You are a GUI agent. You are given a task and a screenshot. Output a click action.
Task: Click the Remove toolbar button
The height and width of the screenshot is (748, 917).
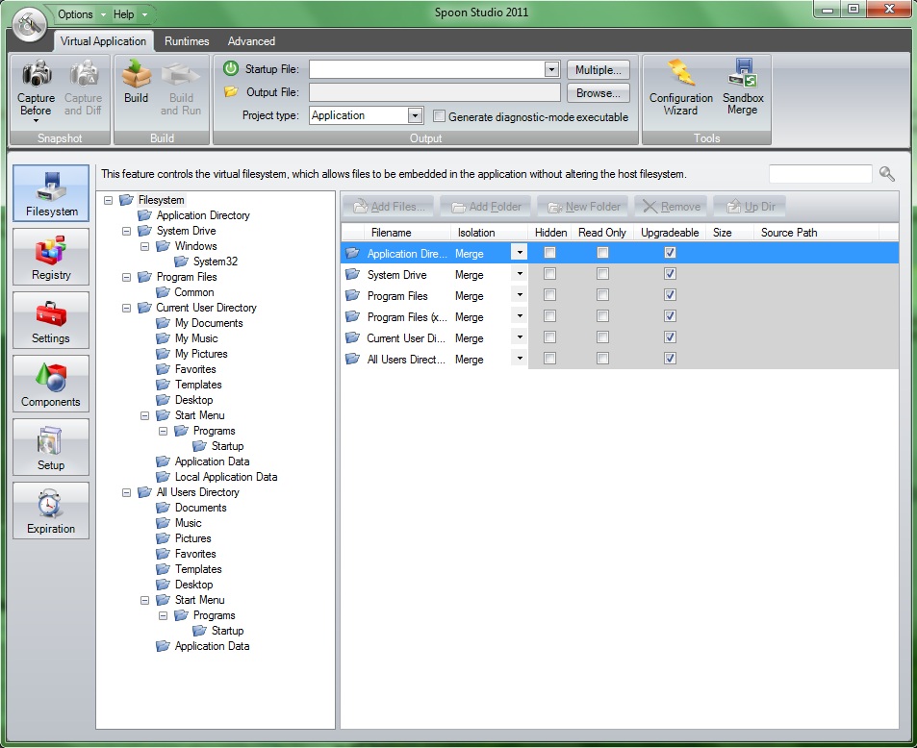click(x=671, y=207)
